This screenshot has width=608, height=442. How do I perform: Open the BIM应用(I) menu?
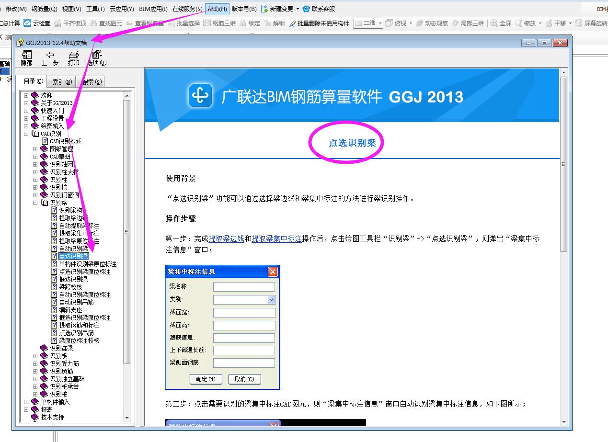click(153, 9)
